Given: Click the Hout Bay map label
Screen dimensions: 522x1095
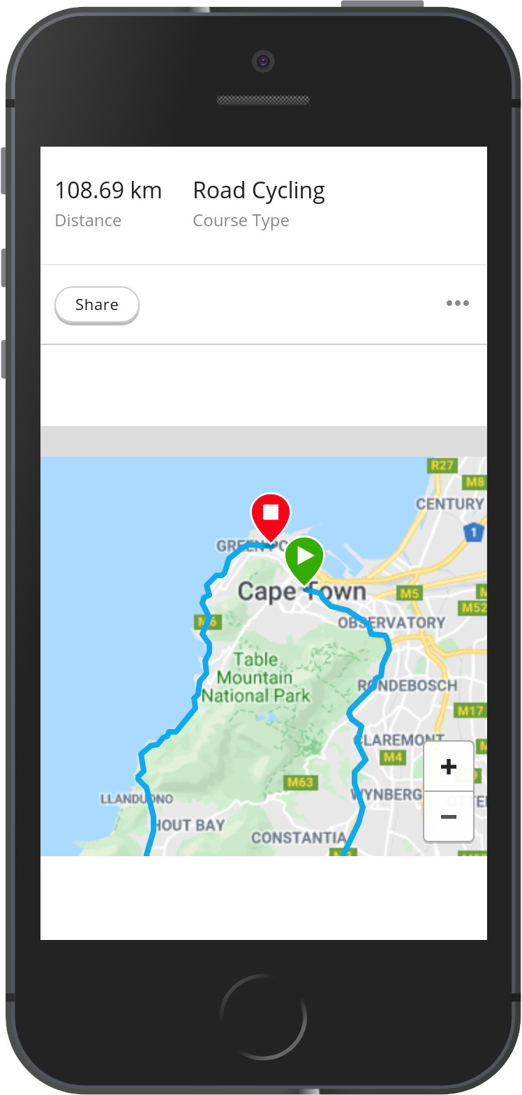Looking at the screenshot, I should [188, 825].
